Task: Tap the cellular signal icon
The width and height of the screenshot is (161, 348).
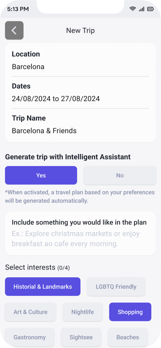Action: (x=141, y=9)
